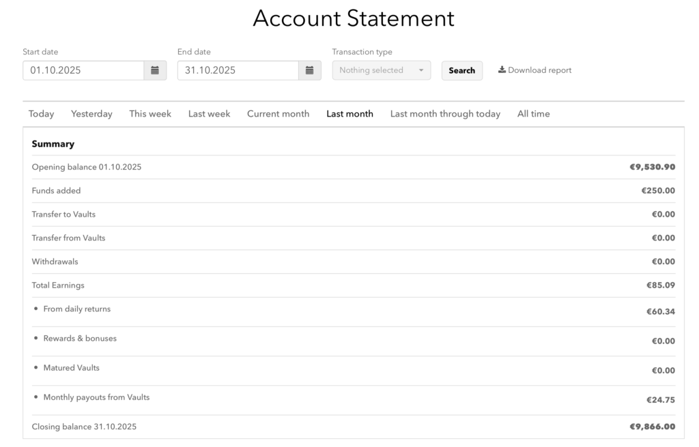The width and height of the screenshot is (699, 447).
Task: Open the End date calendar picker icon
Action: pos(310,70)
